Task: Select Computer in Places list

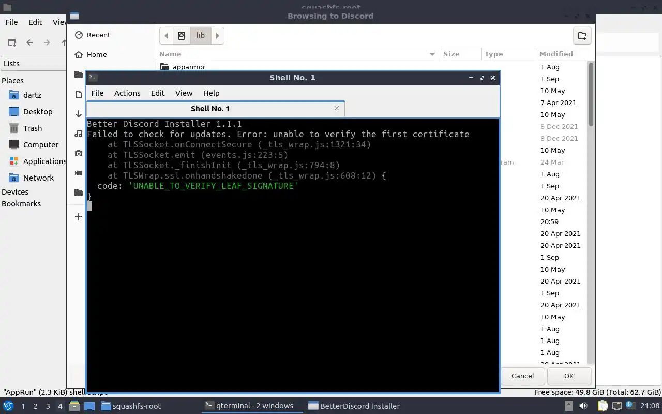Action: click(x=41, y=145)
